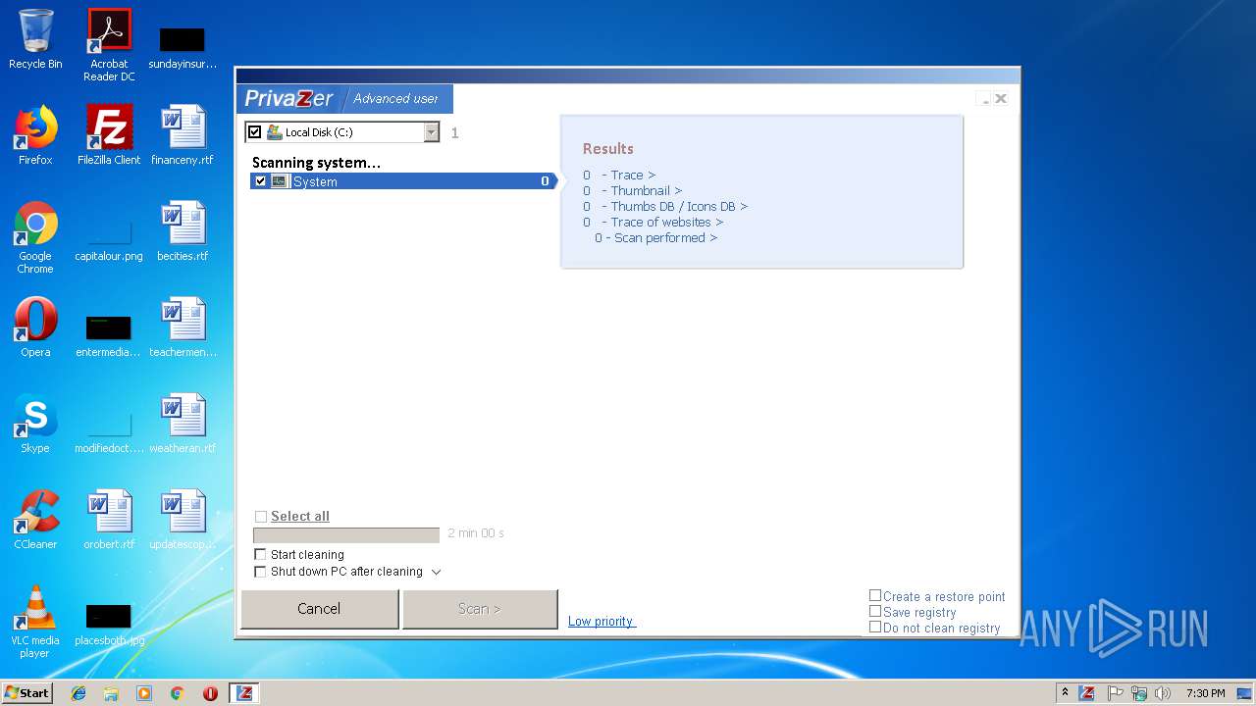Image resolution: width=1256 pixels, height=706 pixels.
Task: Click the PrivaZer logo
Action: [x=289, y=98]
